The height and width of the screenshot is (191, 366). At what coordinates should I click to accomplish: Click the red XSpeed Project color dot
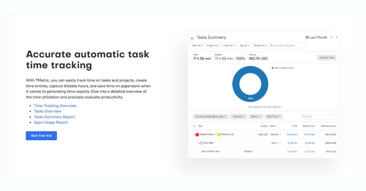(x=197, y=134)
